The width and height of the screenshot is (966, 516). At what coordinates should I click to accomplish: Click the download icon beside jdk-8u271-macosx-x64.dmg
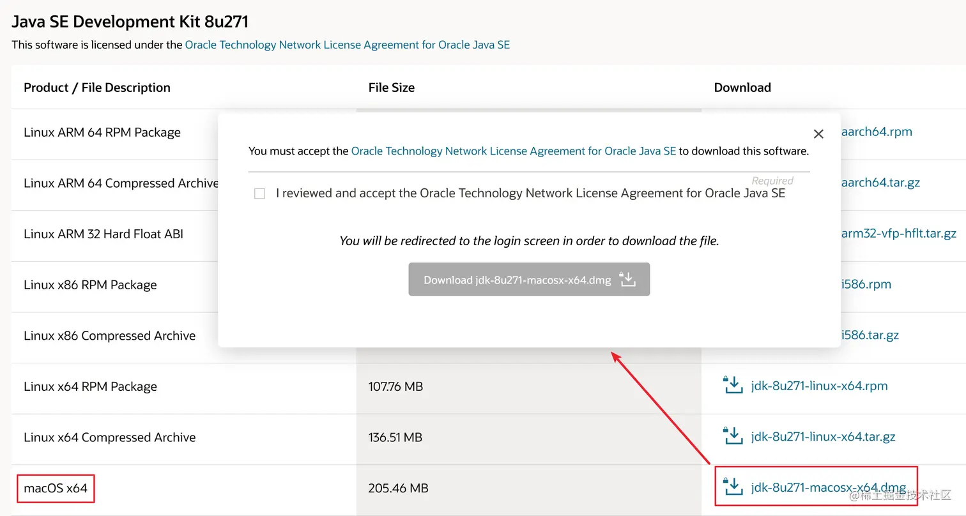pyautogui.click(x=732, y=487)
